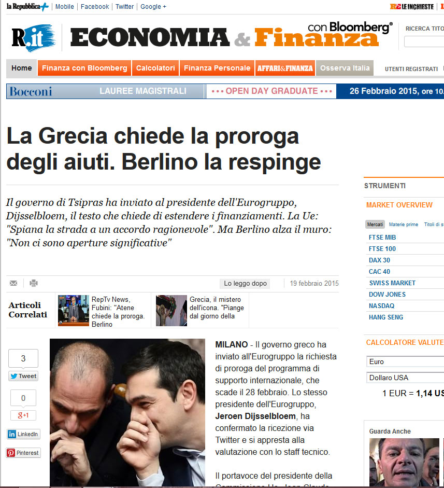Screen dimensions: 444x488
Task: Click the search input field
Action: (424, 41)
